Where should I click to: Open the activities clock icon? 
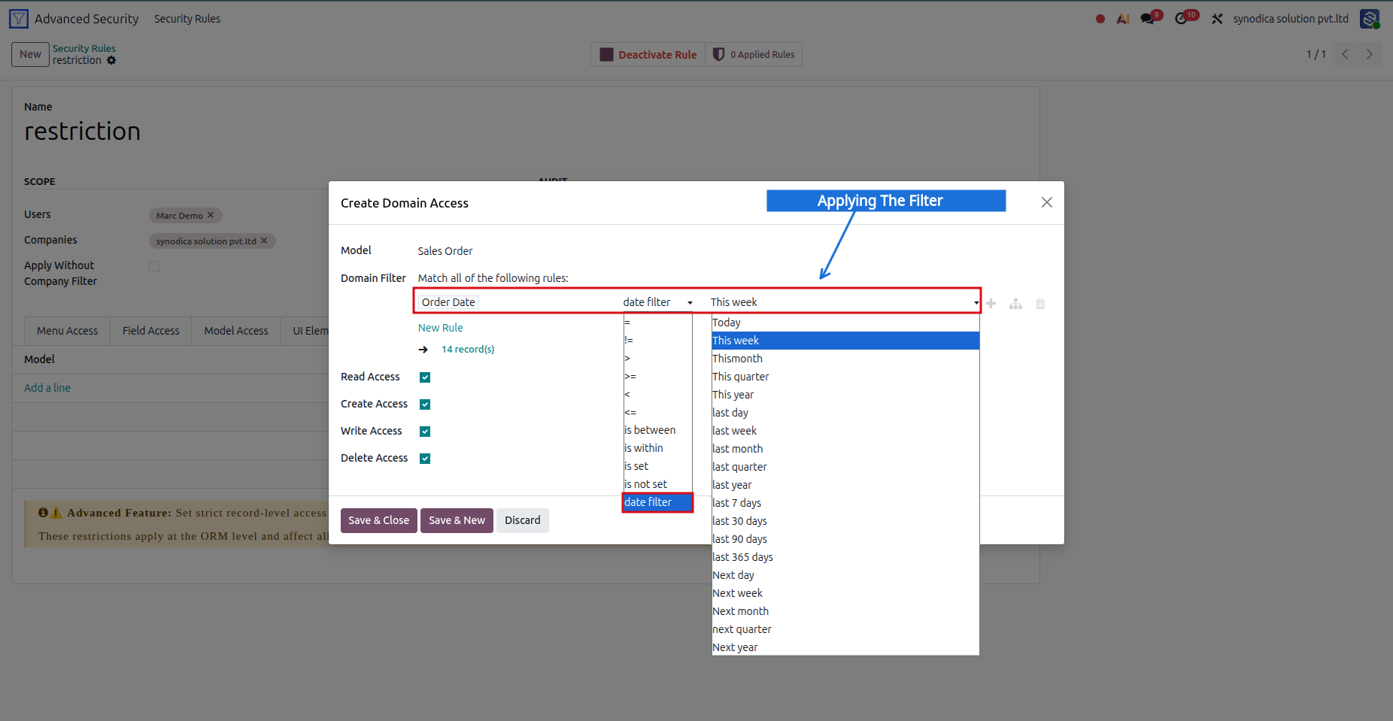coord(1182,19)
